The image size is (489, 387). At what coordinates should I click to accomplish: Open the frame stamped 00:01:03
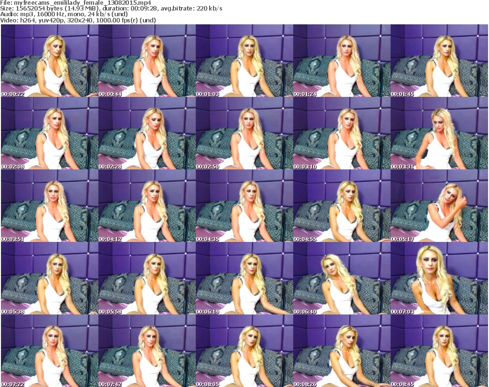click(x=244, y=61)
